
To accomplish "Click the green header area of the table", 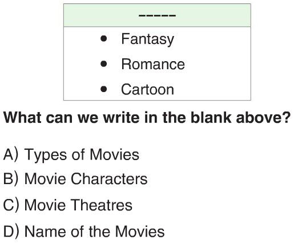I will 157,15.
